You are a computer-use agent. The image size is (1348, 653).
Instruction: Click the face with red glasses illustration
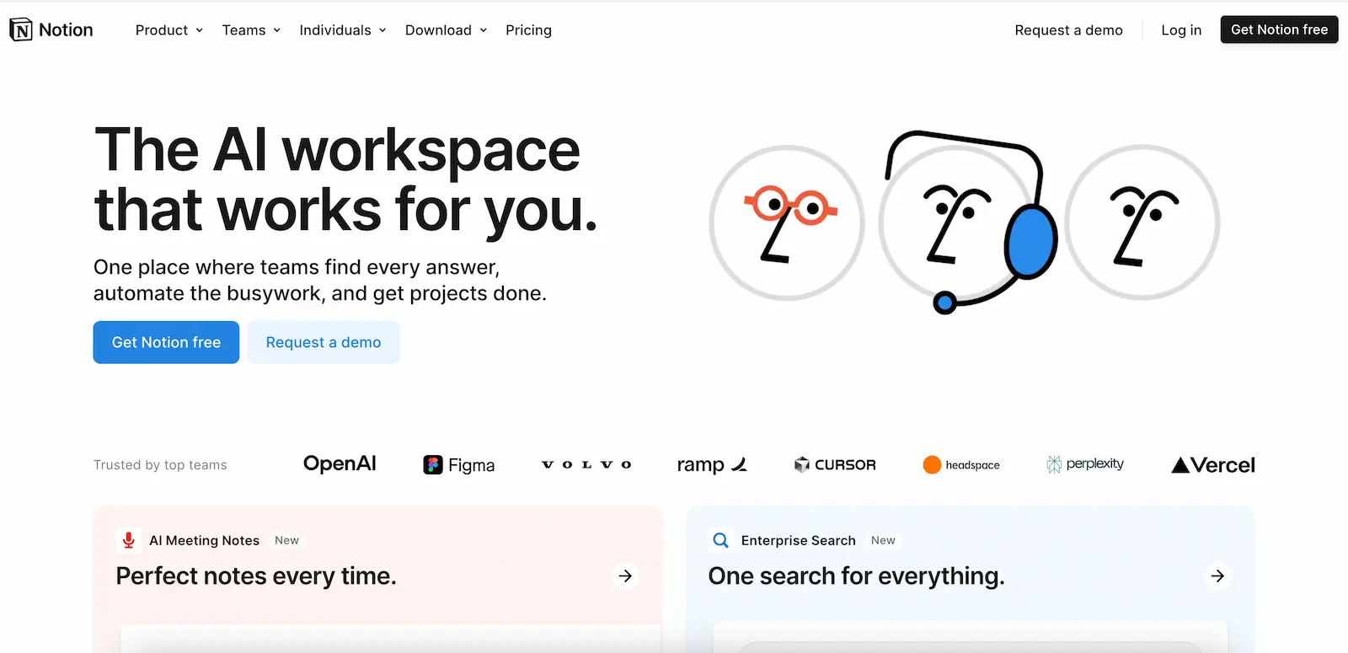tap(787, 223)
